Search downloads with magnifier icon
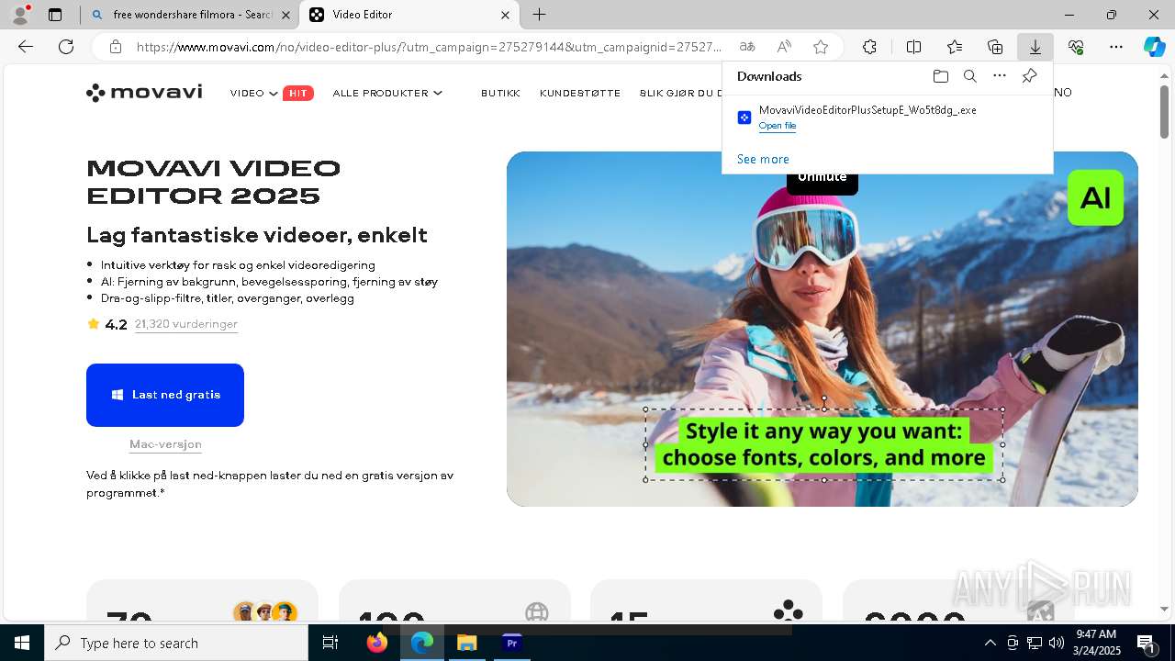This screenshot has width=1175, height=661. [x=970, y=76]
